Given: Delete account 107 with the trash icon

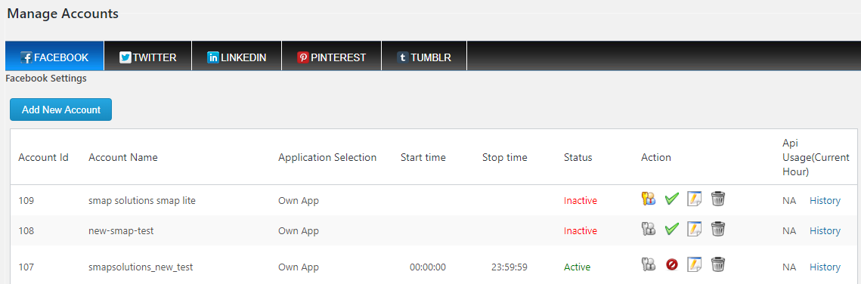Looking at the screenshot, I should coord(718,265).
